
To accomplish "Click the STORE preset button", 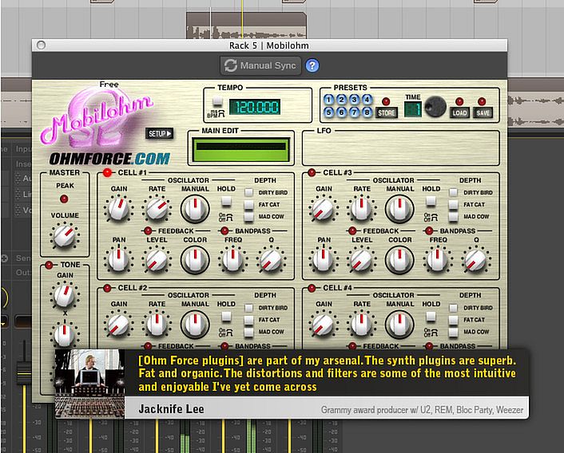I will click(387, 112).
